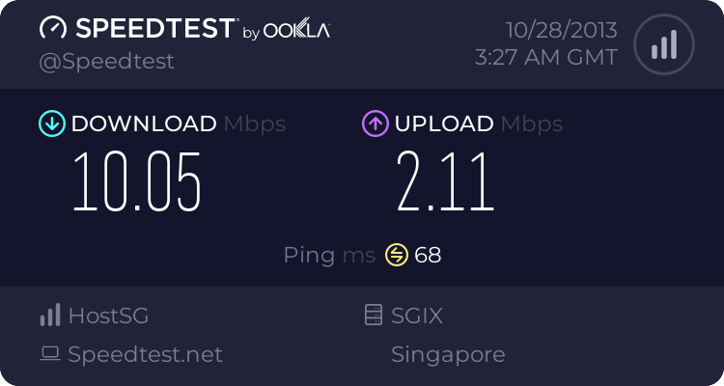This screenshot has width=724, height=386.
Task: Open the Speedtest.net link text
Action: [145, 354]
